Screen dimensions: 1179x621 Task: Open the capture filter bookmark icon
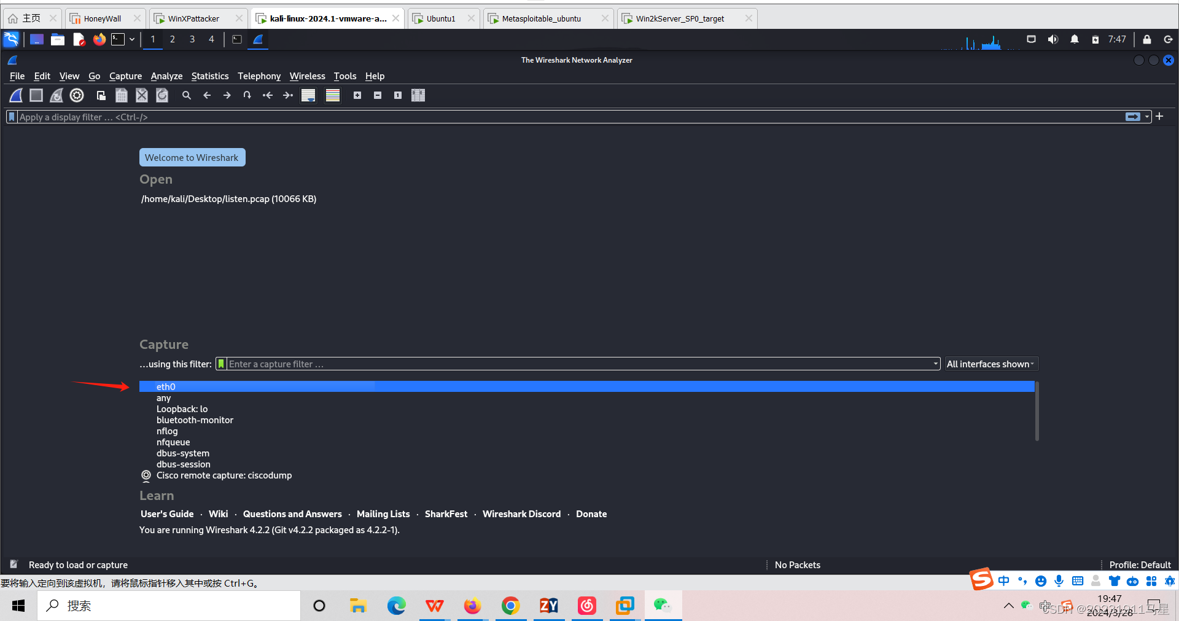pos(221,364)
